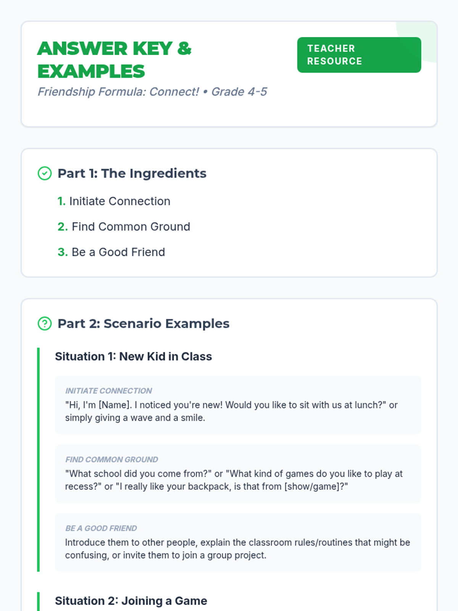Select the Answer Key & Examples title
The width and height of the screenshot is (458, 611).
click(x=114, y=60)
